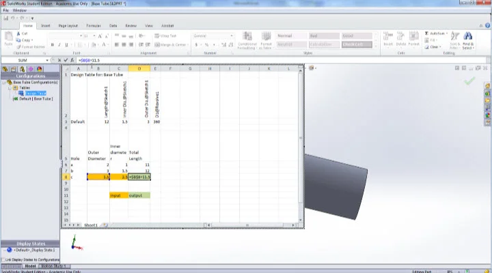Click the Bold formatting button

coord(52,45)
